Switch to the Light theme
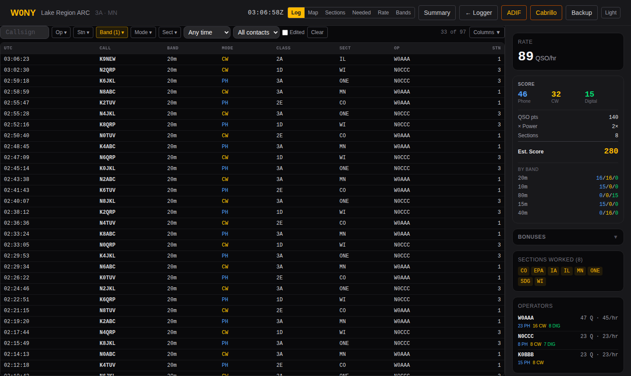The height and width of the screenshot is (376, 631). pos(611,13)
